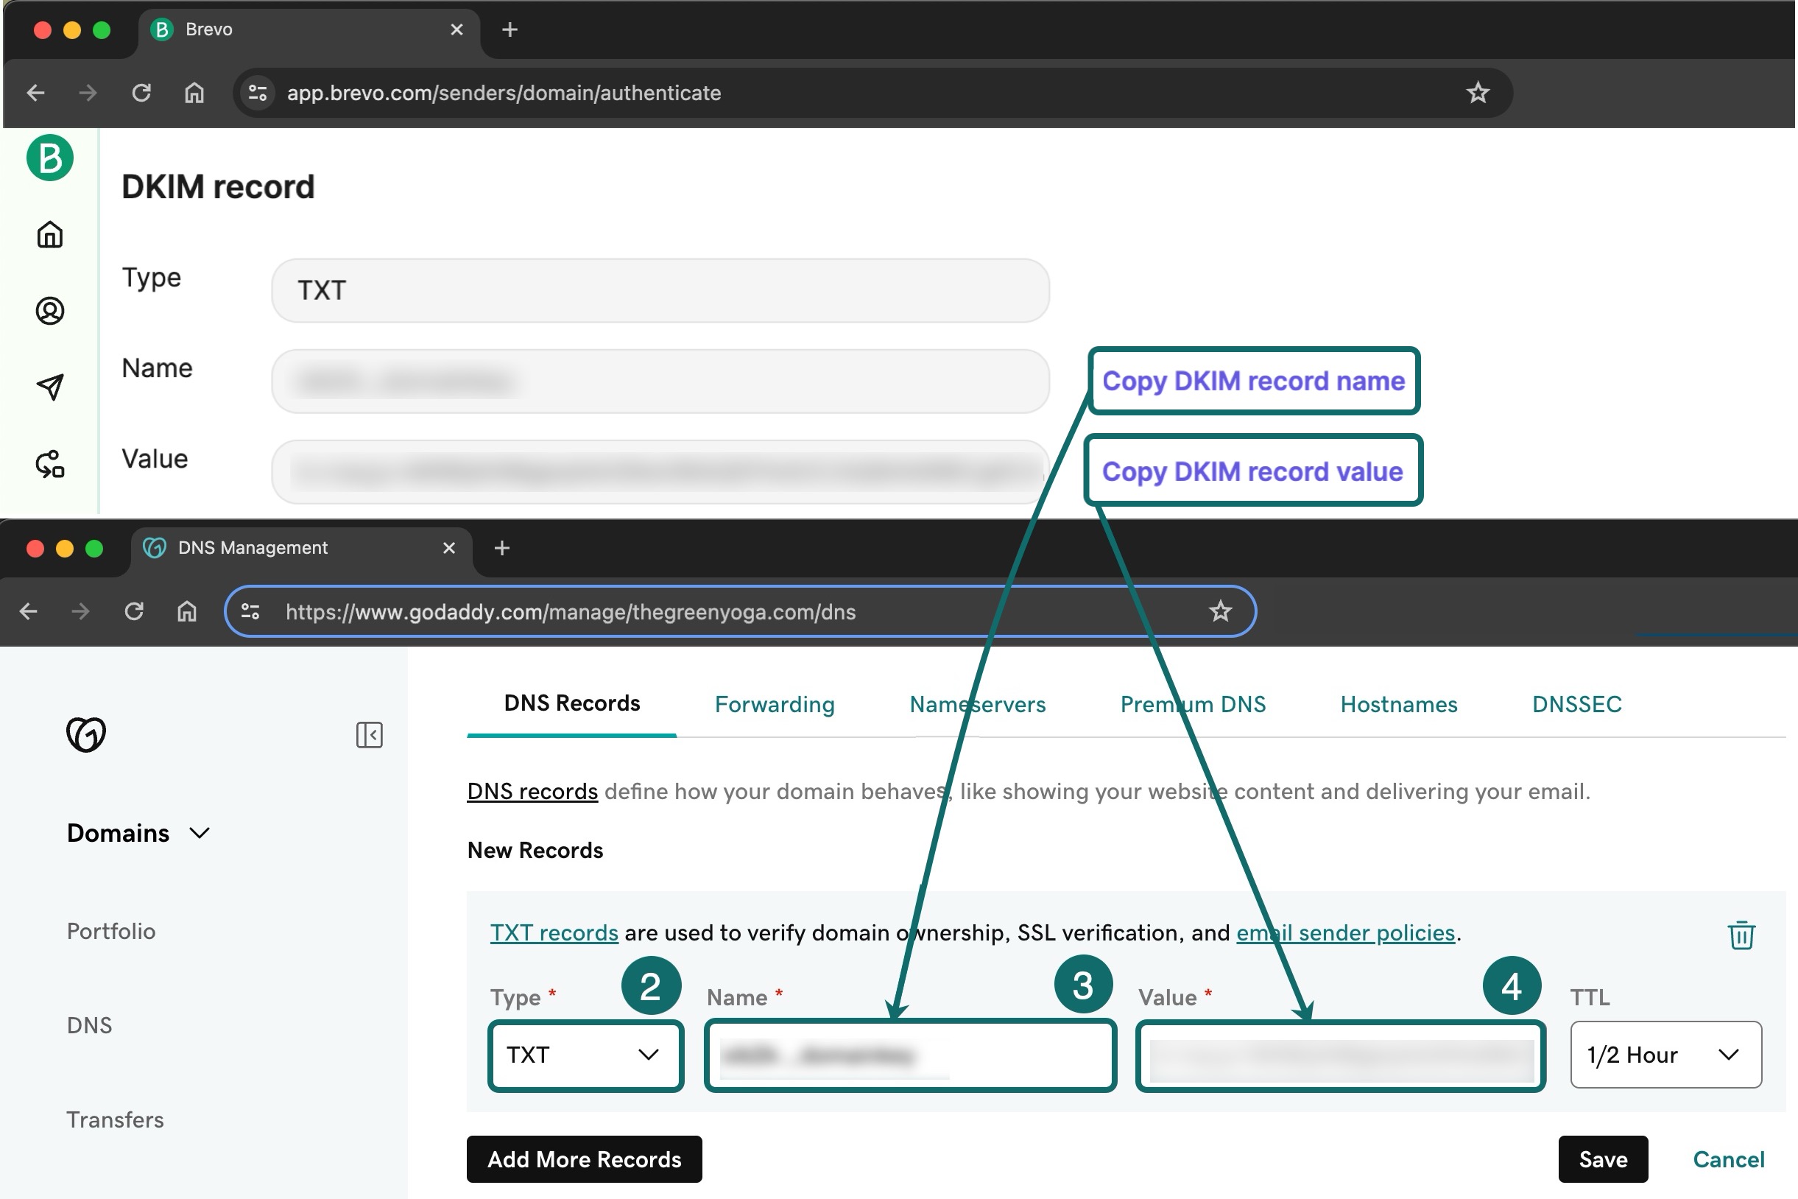Click the Brevo window back arrow
This screenshot has width=1798, height=1199.
(35, 93)
